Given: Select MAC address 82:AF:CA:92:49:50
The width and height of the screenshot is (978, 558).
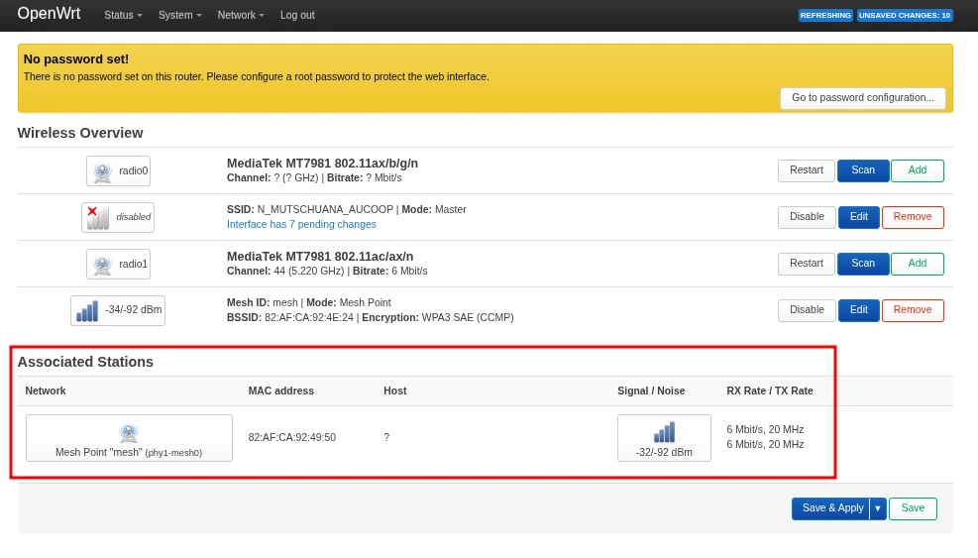Looking at the screenshot, I should (292, 437).
